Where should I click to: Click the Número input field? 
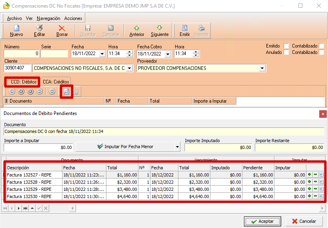click(x=21, y=54)
